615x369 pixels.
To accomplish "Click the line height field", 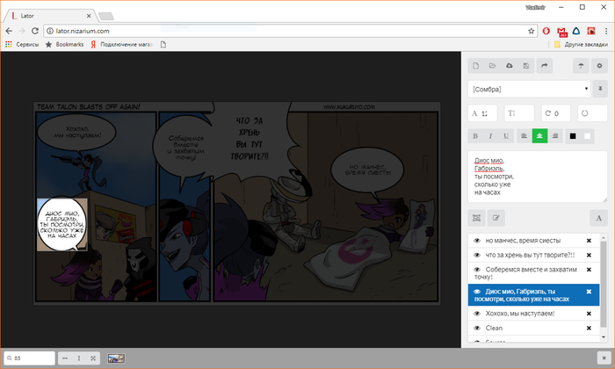I will click(x=519, y=113).
